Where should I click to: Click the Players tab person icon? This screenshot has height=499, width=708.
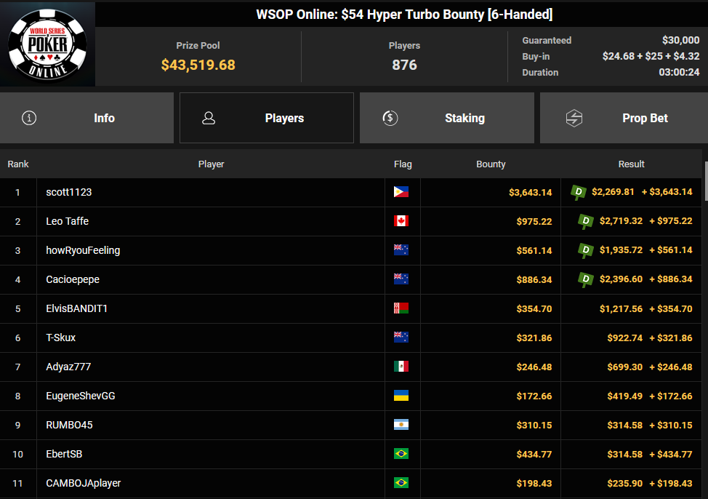tap(209, 118)
